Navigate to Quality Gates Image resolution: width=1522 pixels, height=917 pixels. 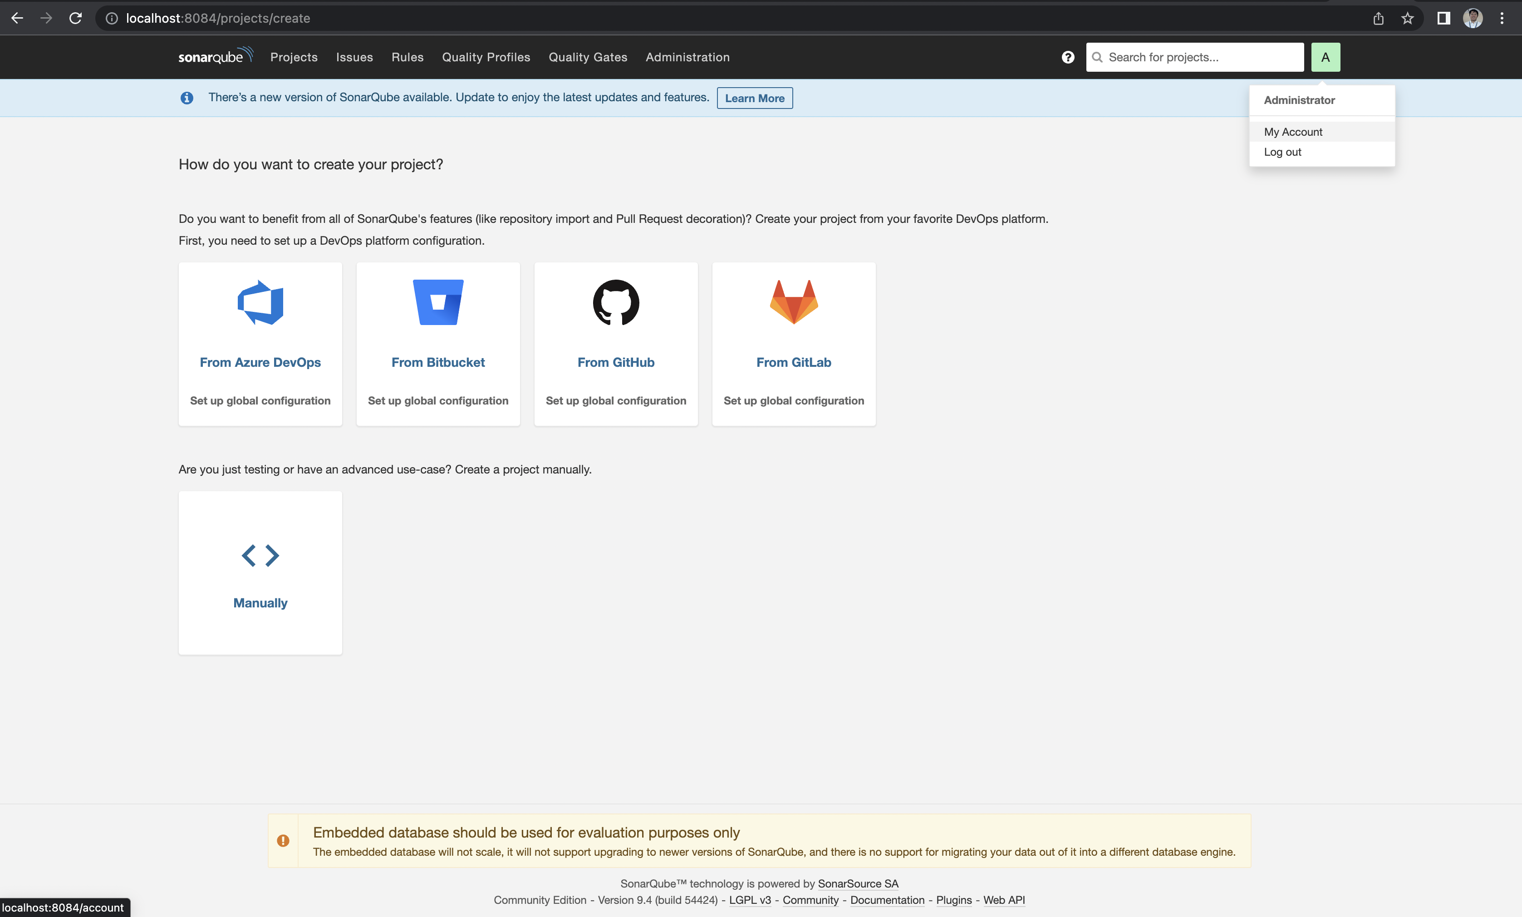(588, 57)
